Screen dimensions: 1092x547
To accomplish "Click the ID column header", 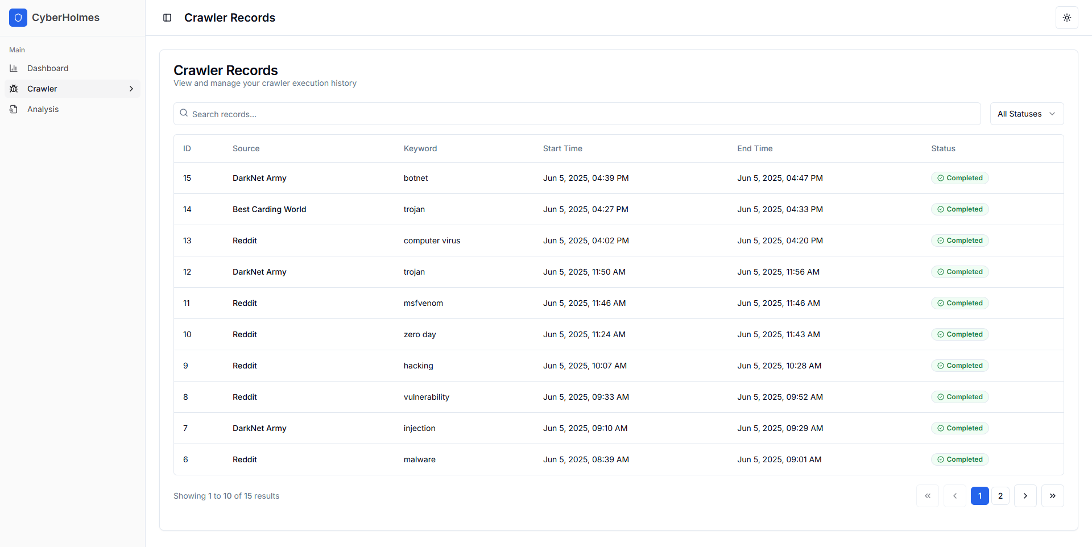I will click(187, 148).
